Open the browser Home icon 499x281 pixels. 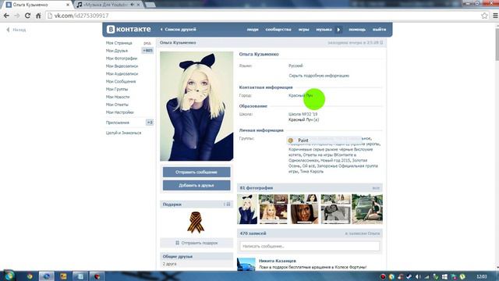coord(38,16)
